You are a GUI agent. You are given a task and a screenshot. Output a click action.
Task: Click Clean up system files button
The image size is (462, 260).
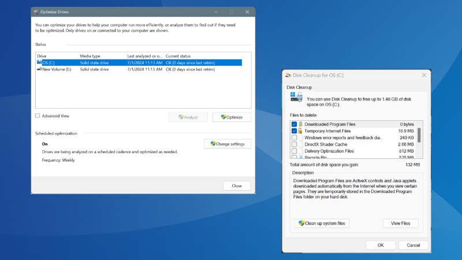[322, 223]
